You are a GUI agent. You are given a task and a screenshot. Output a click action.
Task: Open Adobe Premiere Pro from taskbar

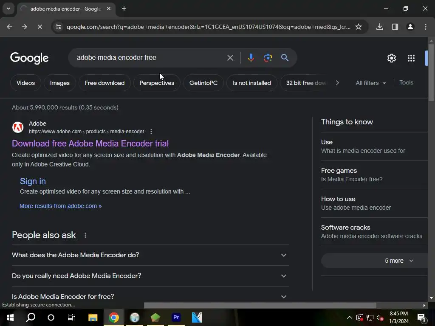click(176, 318)
